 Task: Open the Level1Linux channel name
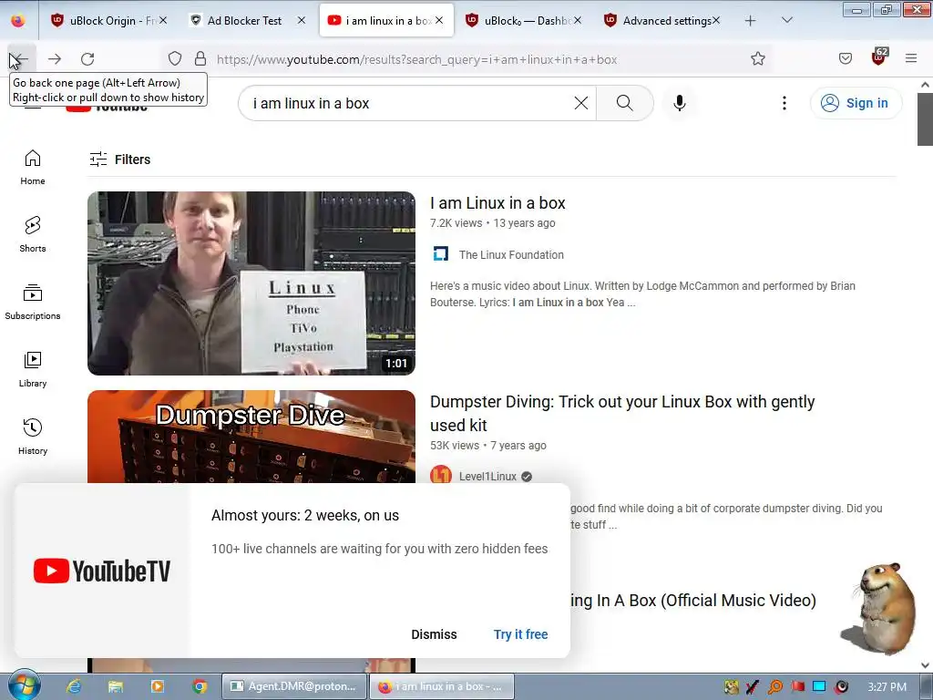487,476
